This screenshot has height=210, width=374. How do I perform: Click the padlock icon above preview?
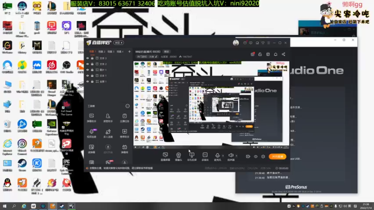[x=260, y=54]
